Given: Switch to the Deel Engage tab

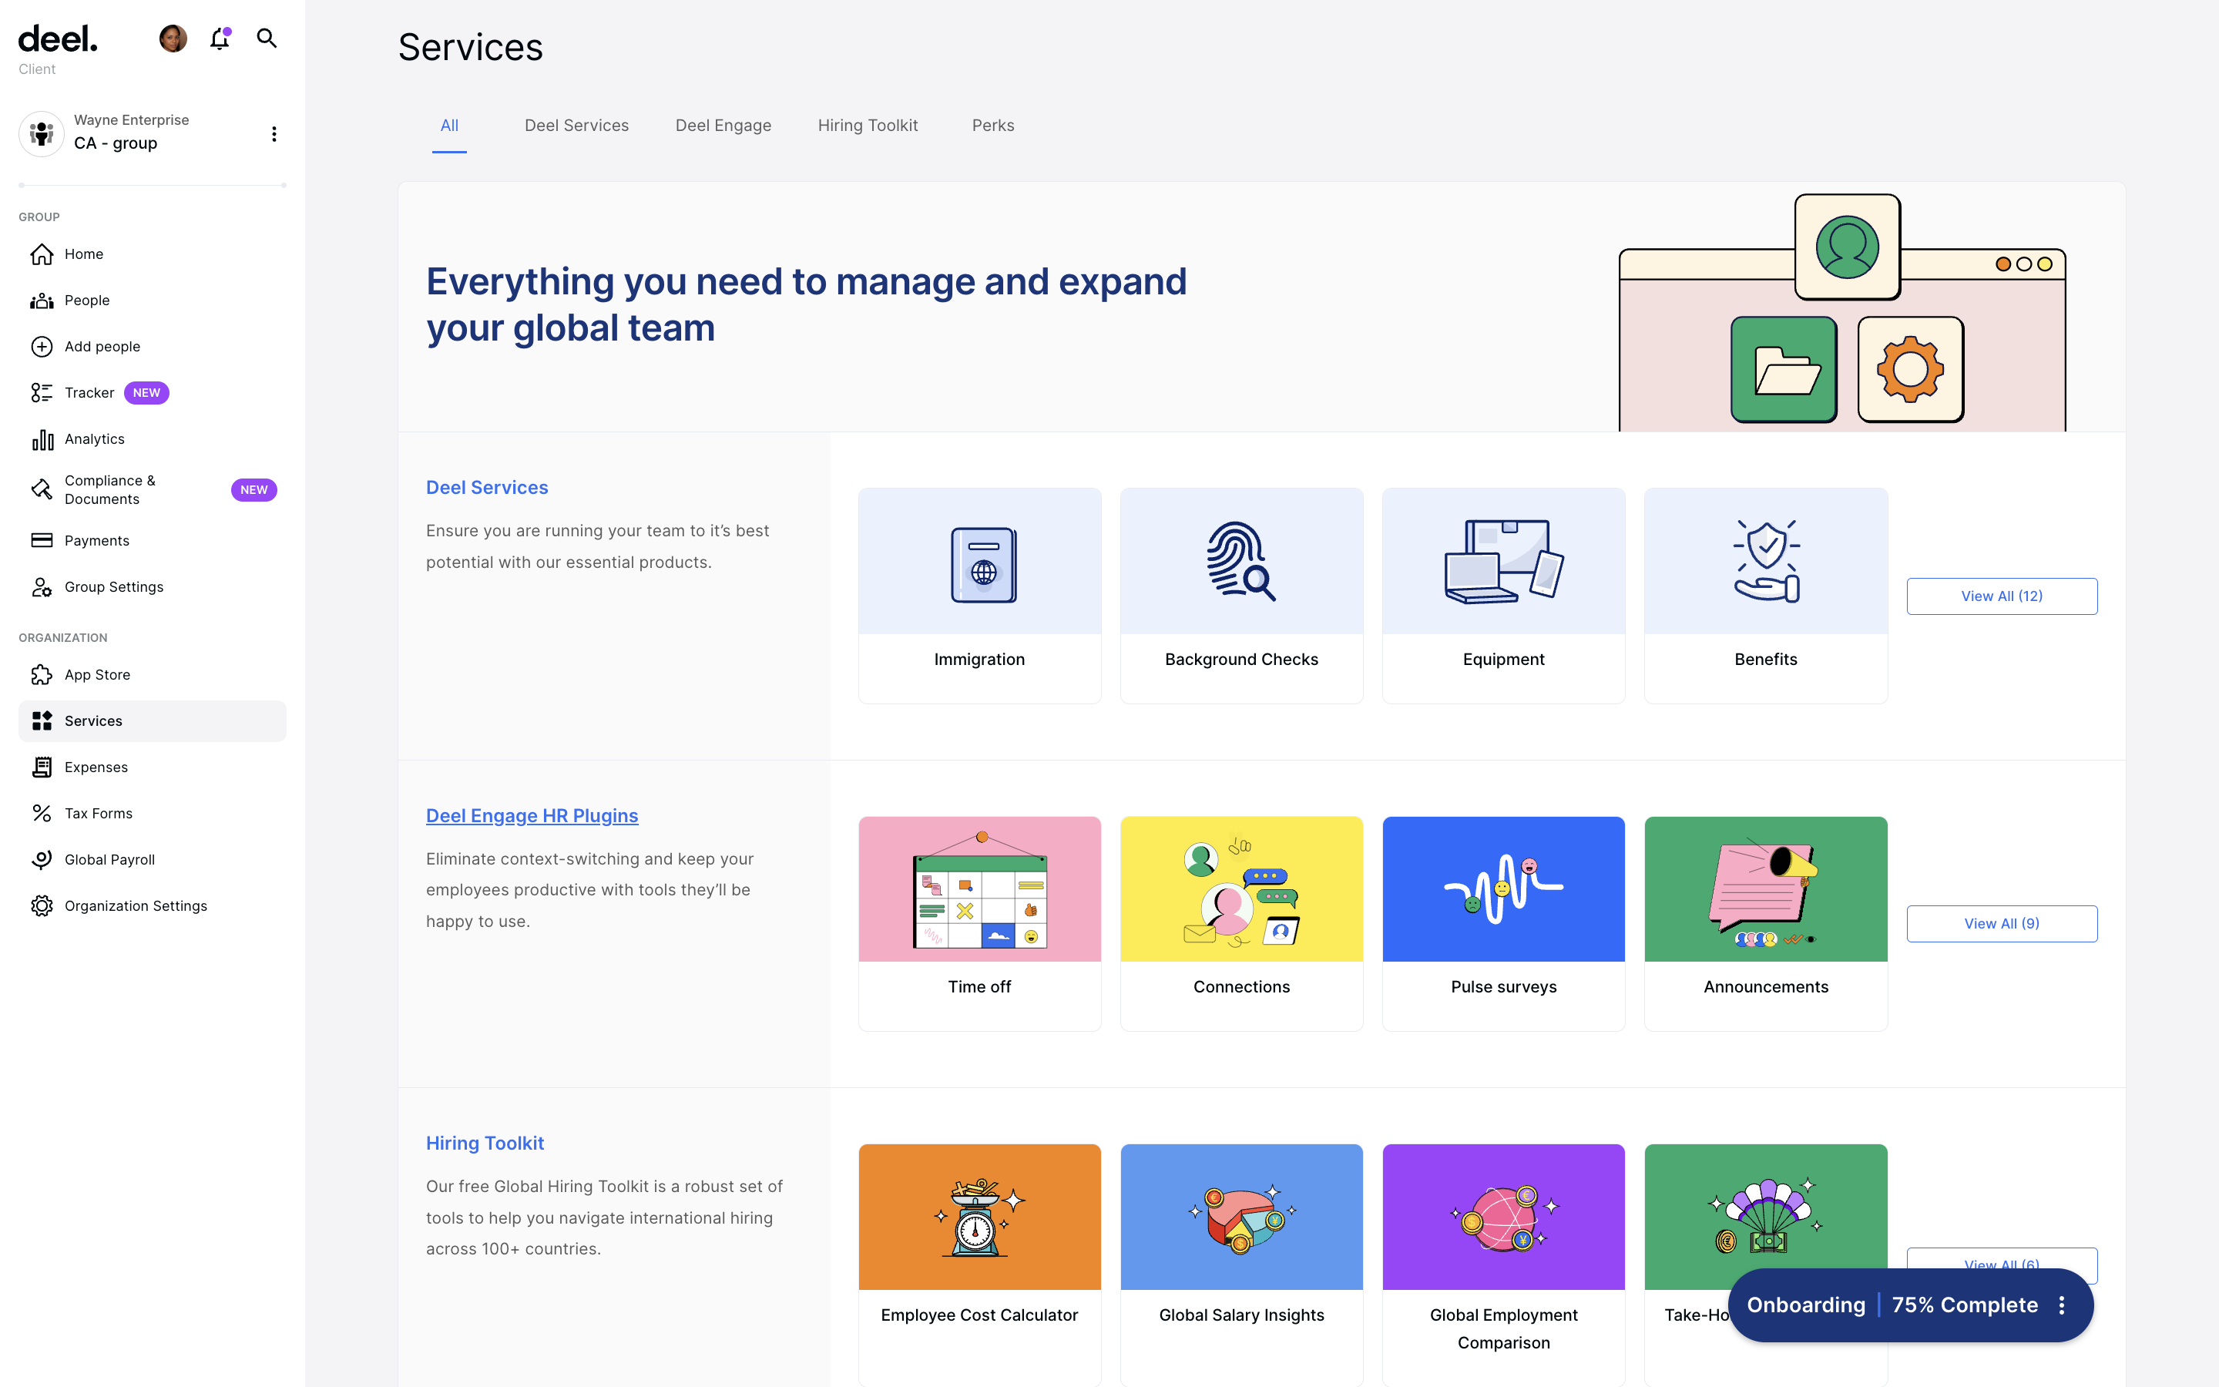Looking at the screenshot, I should pyautogui.click(x=723, y=126).
